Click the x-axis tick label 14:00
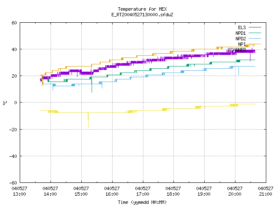 (51, 194)
